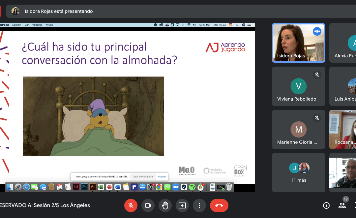Open the Edición menu in shared screen

point(17,25)
